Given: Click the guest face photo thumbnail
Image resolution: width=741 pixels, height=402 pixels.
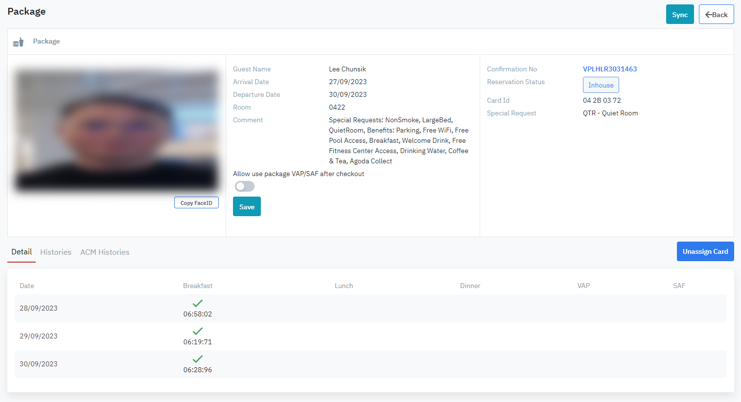Looking at the screenshot, I should point(116,130).
